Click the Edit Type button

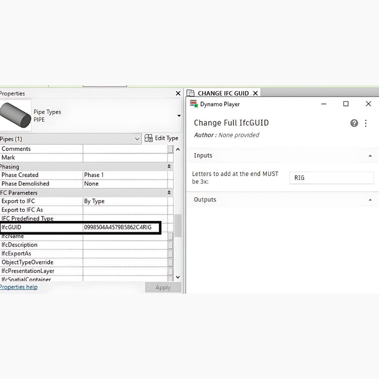coord(161,138)
